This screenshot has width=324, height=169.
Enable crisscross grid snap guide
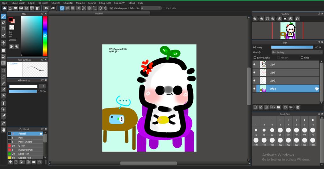point(73,8)
